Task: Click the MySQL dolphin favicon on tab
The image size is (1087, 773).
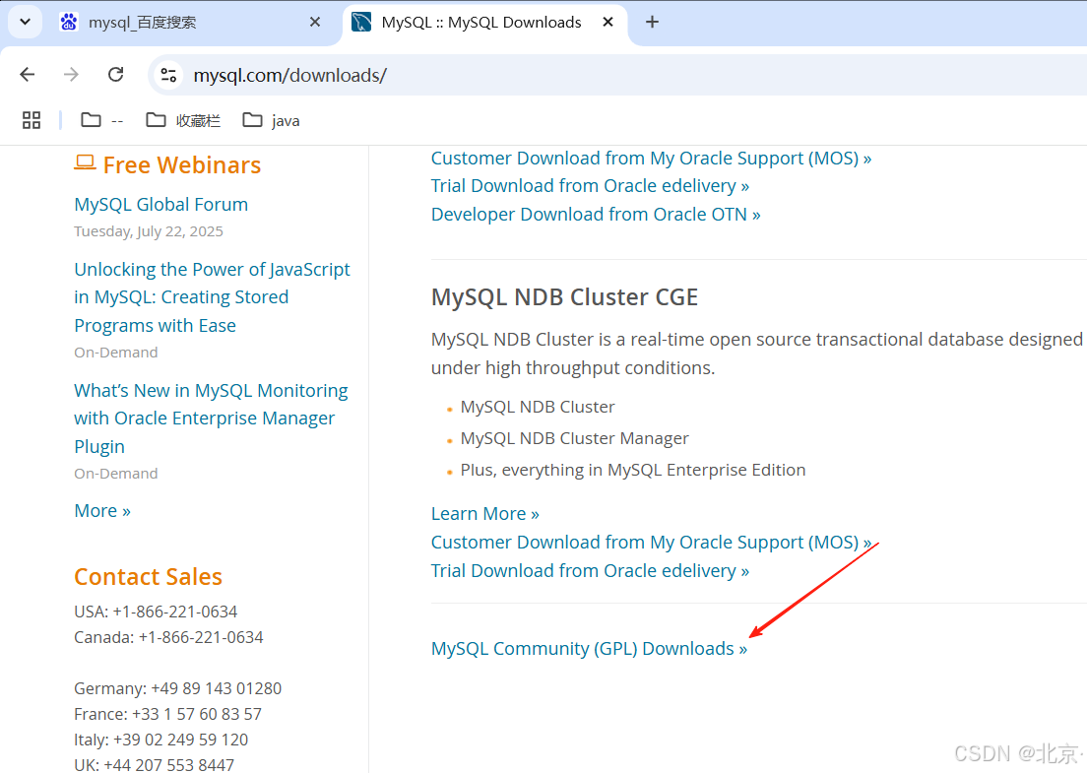Action: coord(361,23)
